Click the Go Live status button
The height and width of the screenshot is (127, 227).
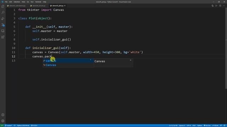[207, 126]
